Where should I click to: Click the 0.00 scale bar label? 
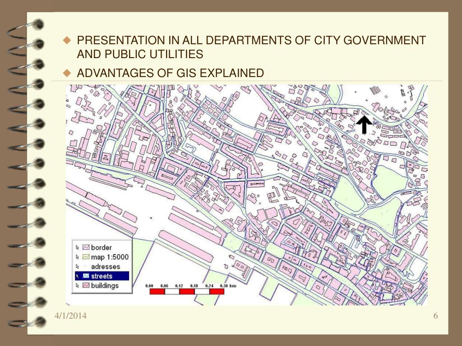tap(149, 286)
